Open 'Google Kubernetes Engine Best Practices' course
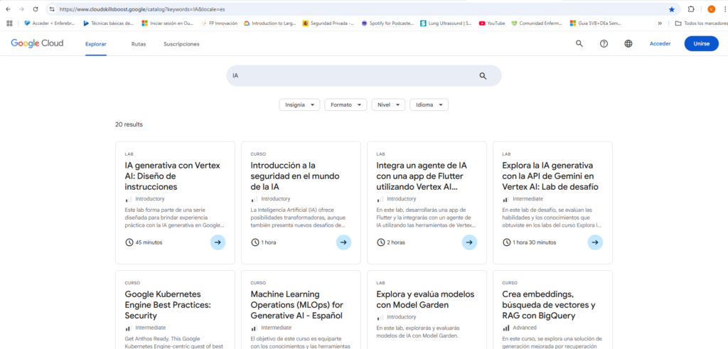Viewport: 728px width, 349px height. (169, 305)
